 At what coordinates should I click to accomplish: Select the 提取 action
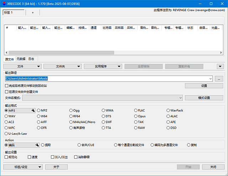(x=46, y=145)
